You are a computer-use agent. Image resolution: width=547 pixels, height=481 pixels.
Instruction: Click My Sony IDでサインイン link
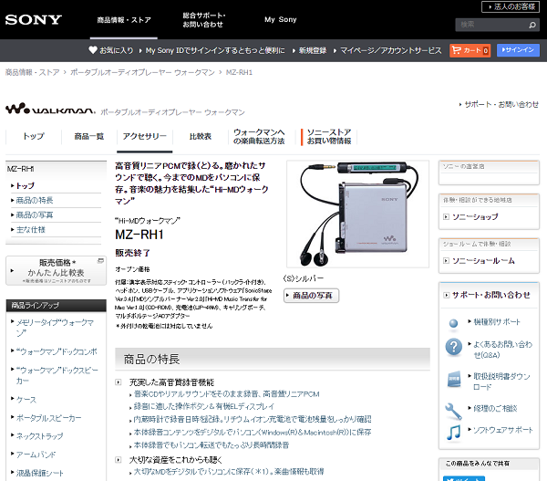[x=215, y=50]
